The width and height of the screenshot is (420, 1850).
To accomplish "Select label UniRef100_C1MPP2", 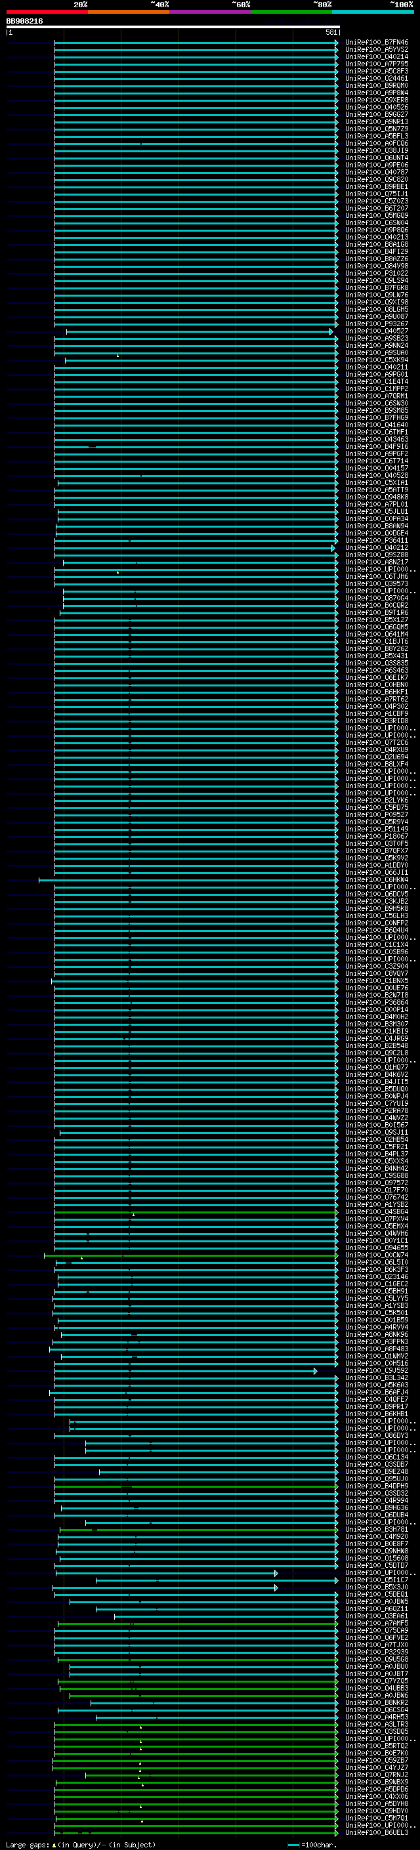I will coord(376,389).
